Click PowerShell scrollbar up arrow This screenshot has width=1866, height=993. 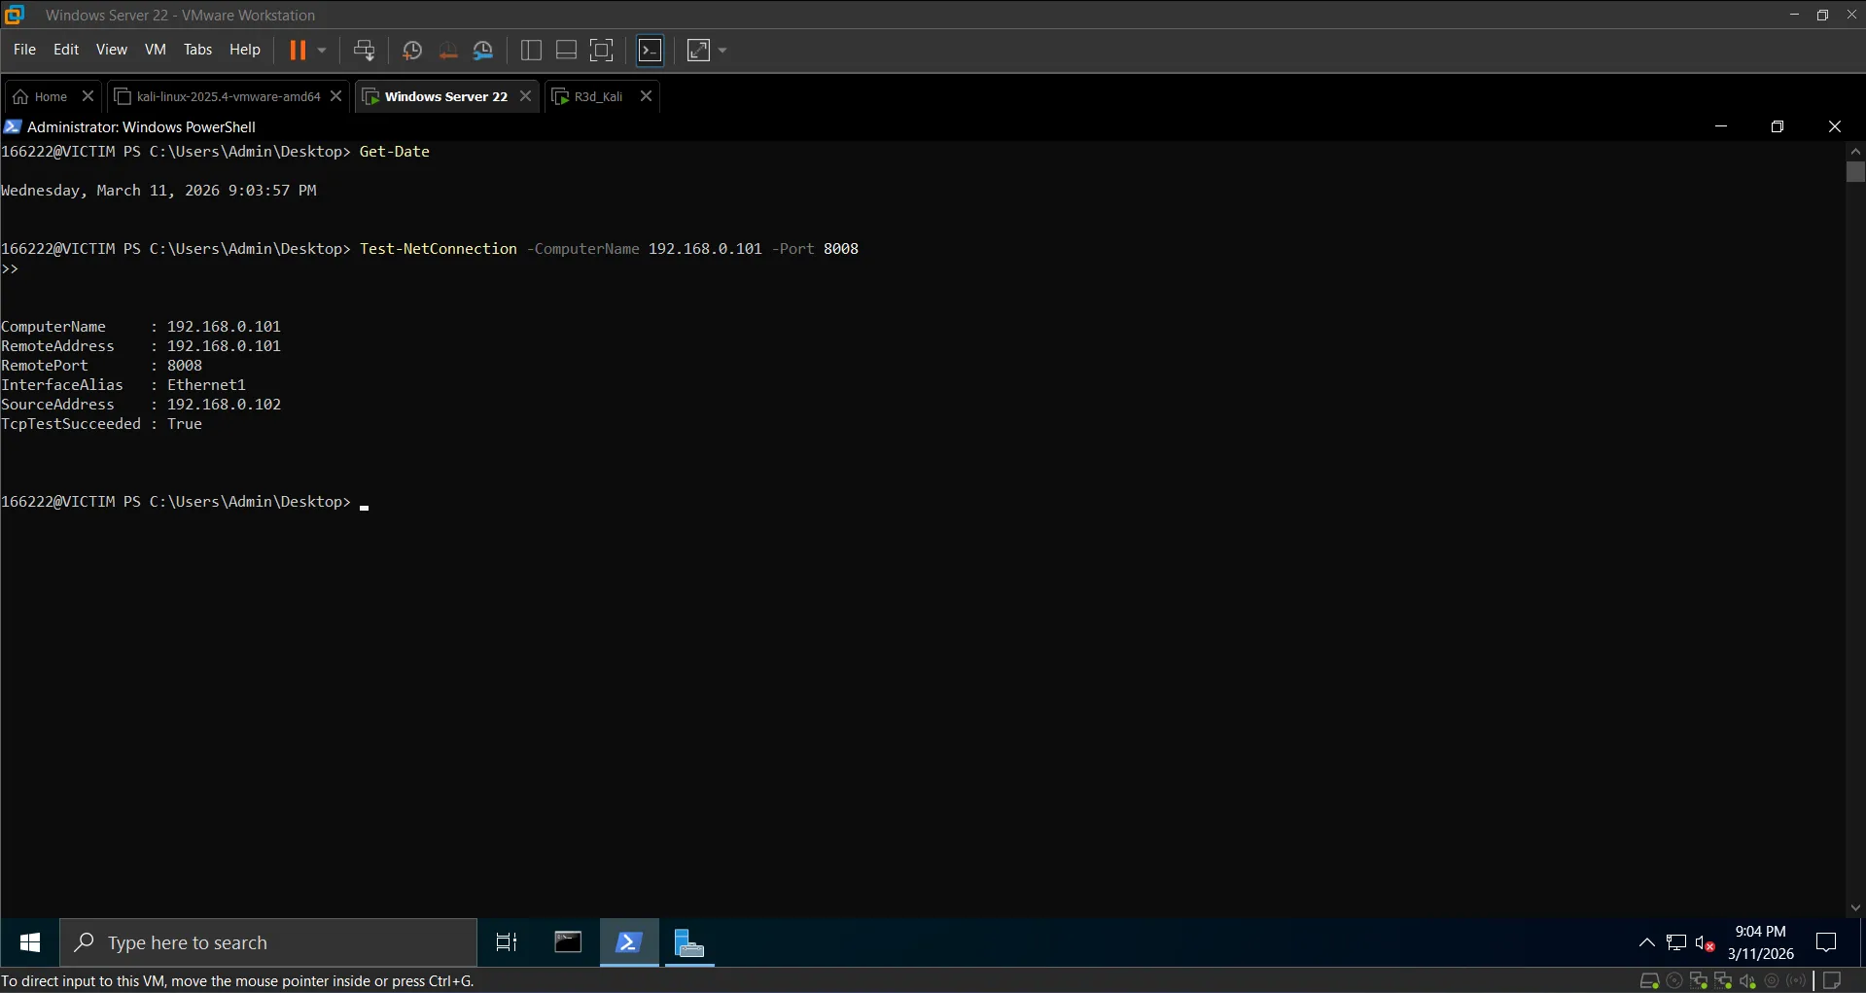1855,151
